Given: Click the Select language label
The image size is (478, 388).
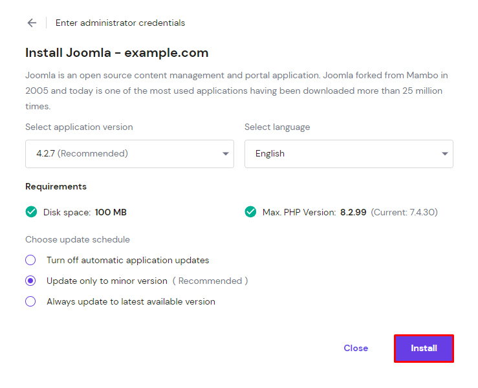Looking at the screenshot, I should tap(277, 127).
